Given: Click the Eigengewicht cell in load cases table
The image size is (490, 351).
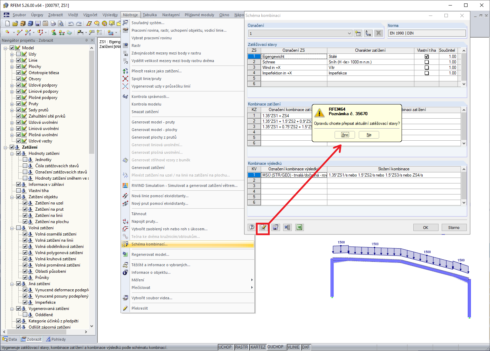Looking at the screenshot, I should point(294,57).
